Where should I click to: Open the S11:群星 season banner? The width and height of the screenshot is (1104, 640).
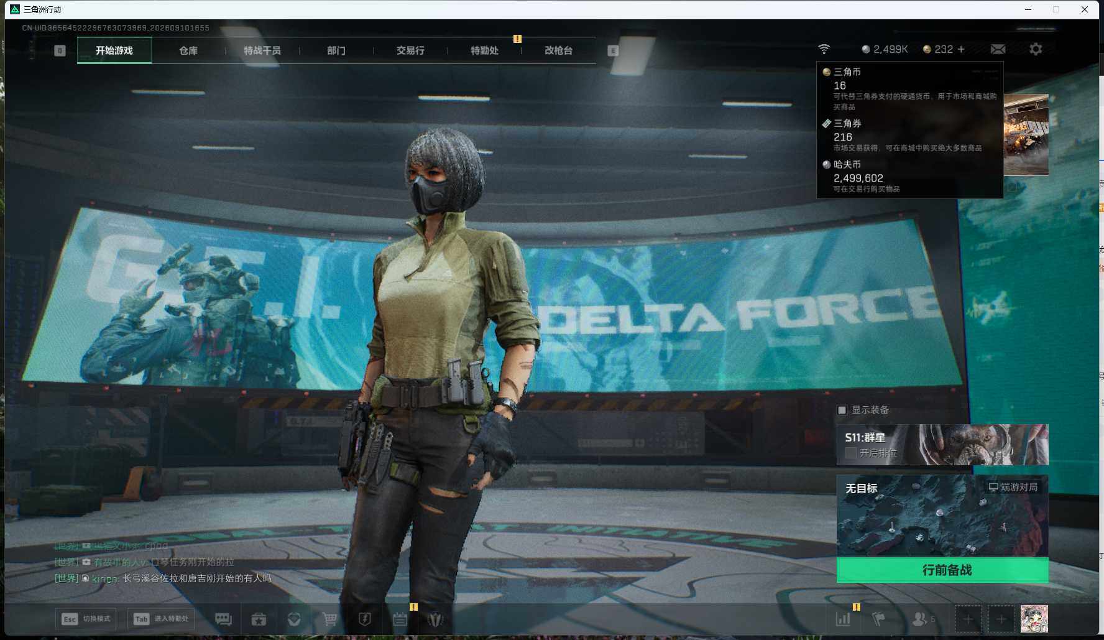[942, 445]
